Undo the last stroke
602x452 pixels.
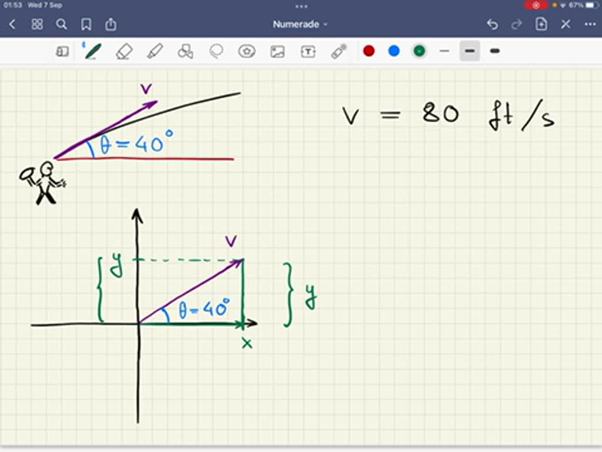pyautogui.click(x=492, y=24)
